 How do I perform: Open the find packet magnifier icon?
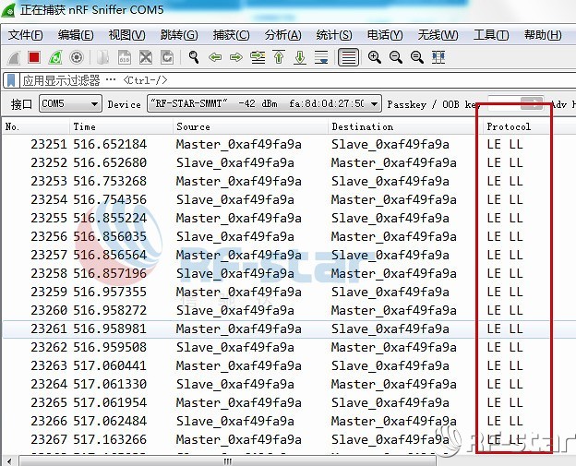click(194, 57)
